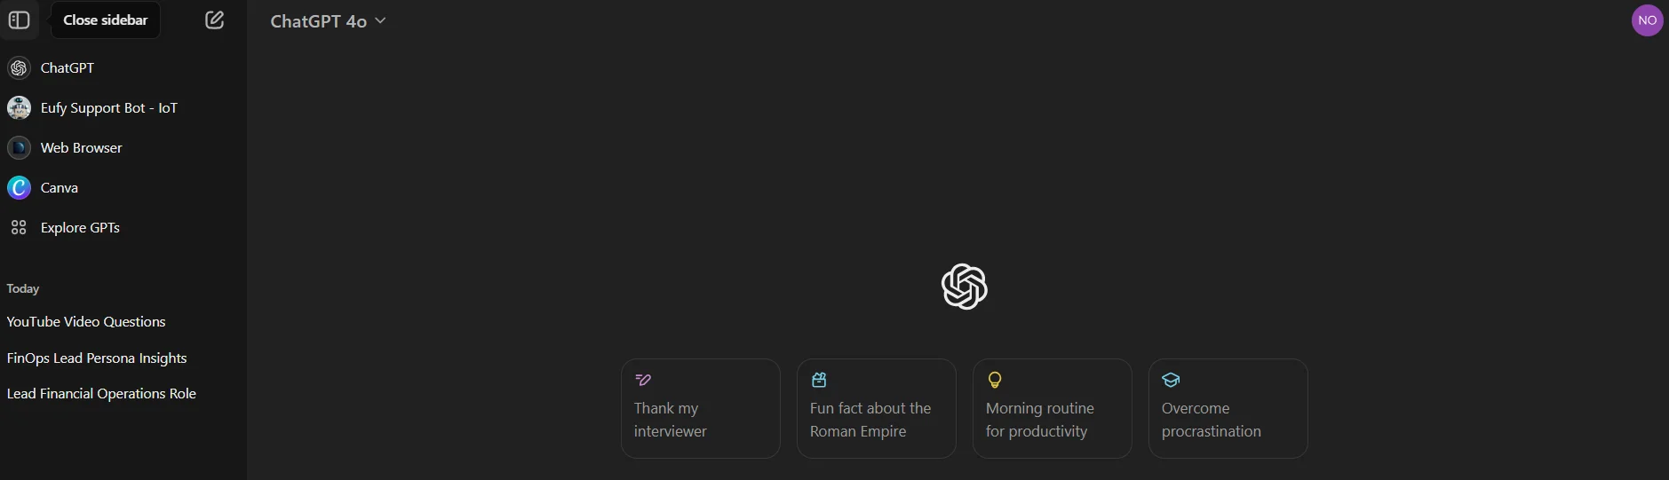
Task: Start a new chat with the pencil icon
Action: 214,20
